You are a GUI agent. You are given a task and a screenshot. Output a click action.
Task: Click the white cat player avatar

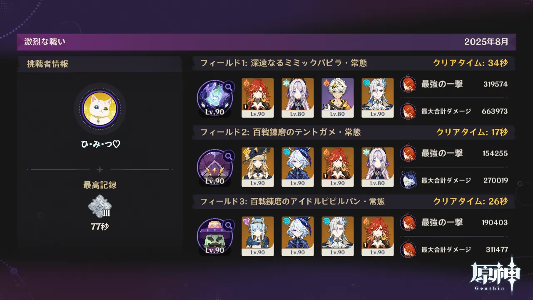(x=100, y=109)
